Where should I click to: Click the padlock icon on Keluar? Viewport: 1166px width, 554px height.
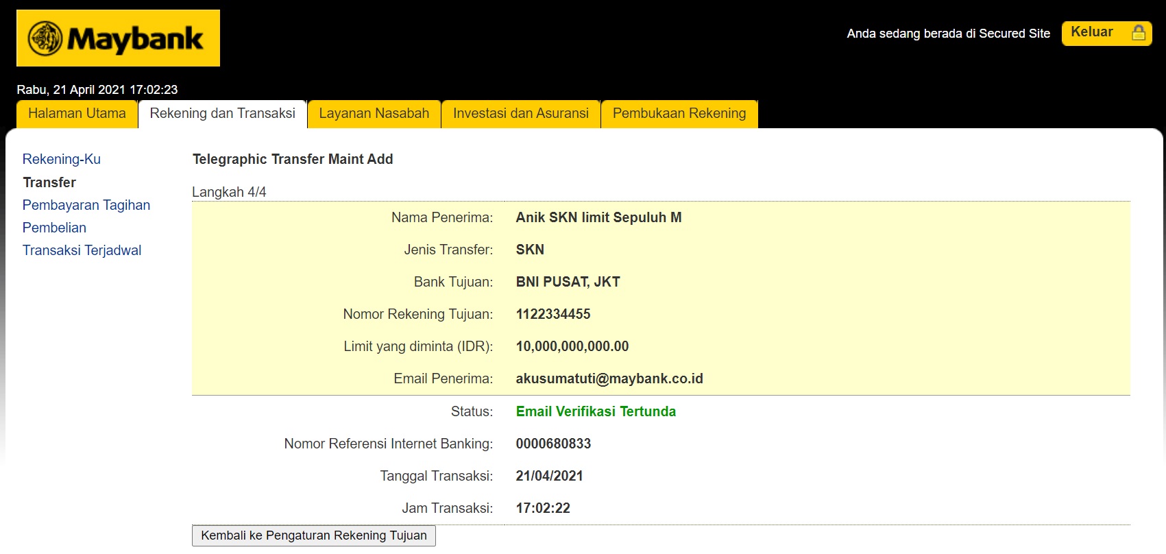pos(1139,33)
